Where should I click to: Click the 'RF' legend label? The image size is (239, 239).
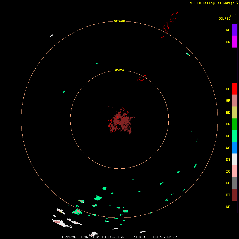tap(228, 30)
